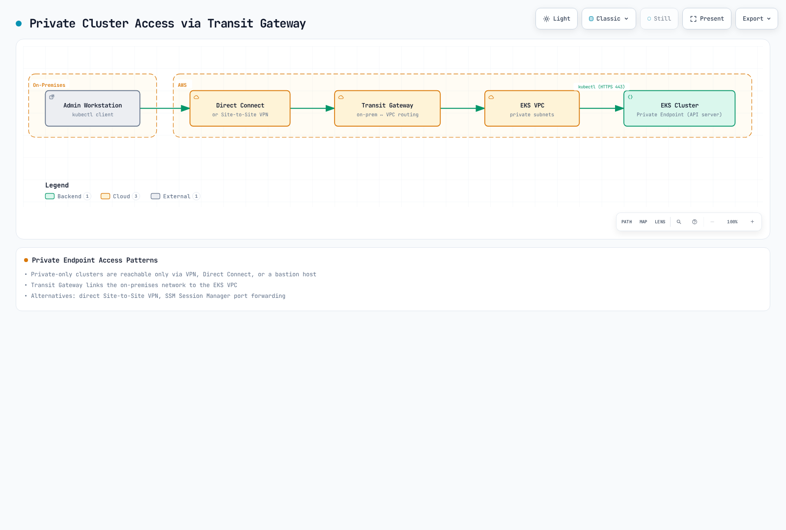786x530 pixels.
Task: Select the EKS Cluster node
Action: coord(679,108)
